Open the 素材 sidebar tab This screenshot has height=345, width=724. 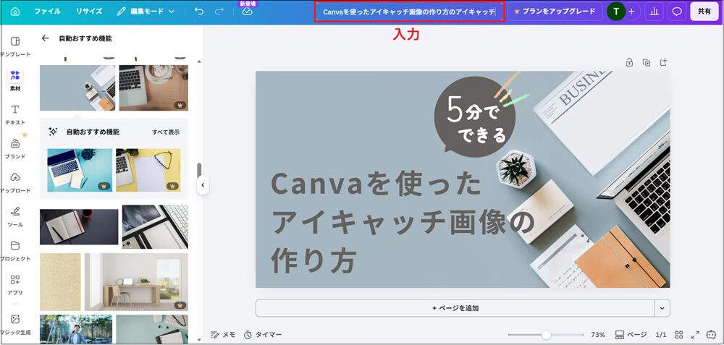point(15,80)
